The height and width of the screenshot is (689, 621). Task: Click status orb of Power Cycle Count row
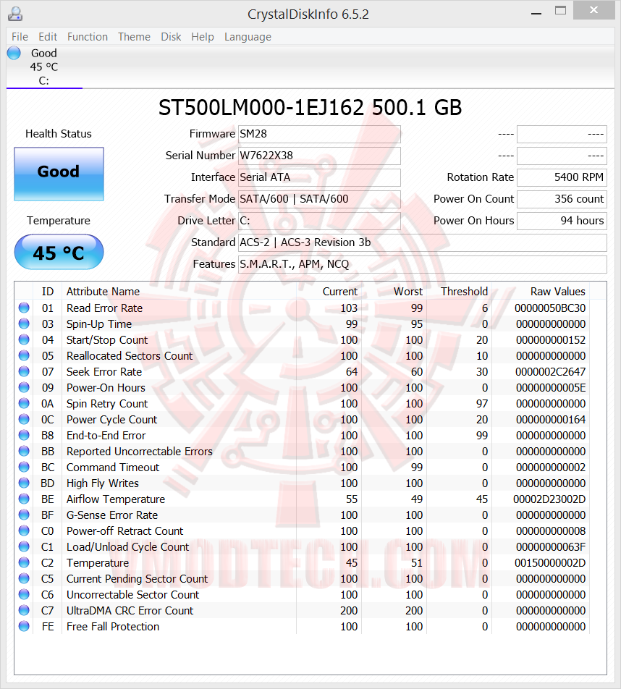coord(24,419)
